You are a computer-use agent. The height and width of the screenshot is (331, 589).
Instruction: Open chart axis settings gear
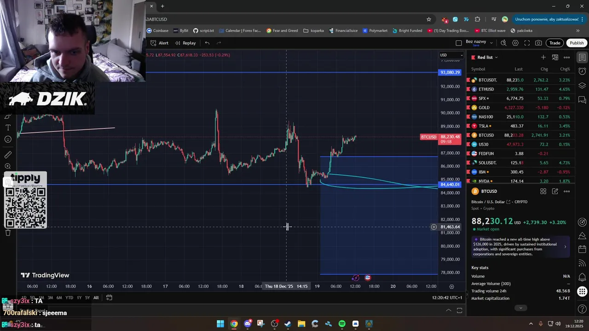click(x=451, y=286)
